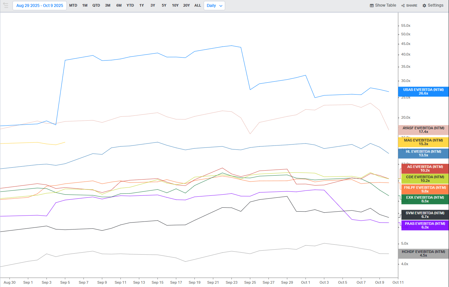Select the 3M range
This screenshot has width=449, height=287.
pyautogui.click(x=108, y=6)
